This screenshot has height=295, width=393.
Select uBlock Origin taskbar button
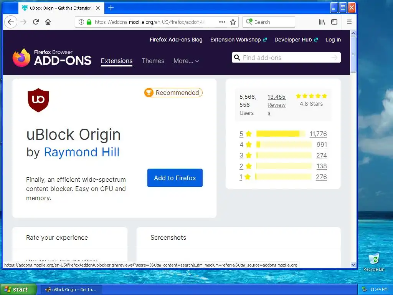tap(71, 290)
